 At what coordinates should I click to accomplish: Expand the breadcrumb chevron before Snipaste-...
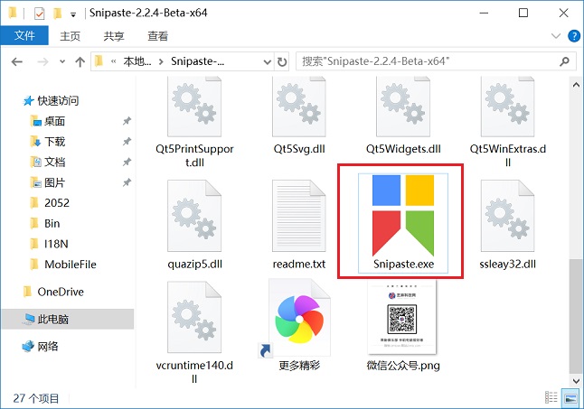161,61
